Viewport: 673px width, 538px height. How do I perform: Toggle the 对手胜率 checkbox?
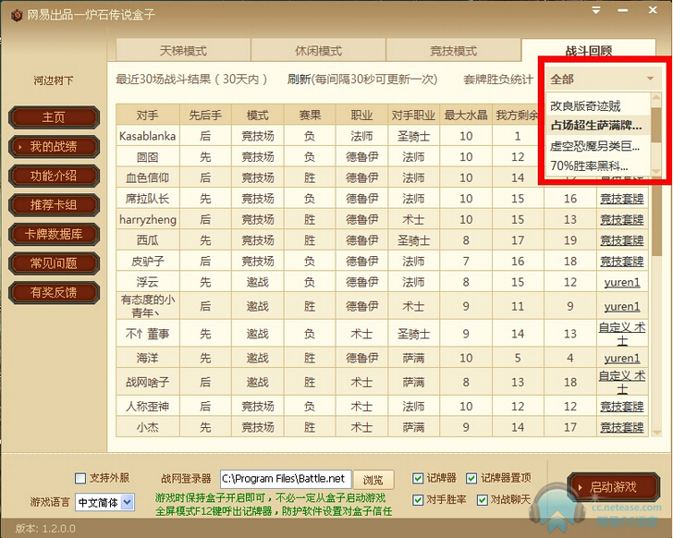[418, 500]
